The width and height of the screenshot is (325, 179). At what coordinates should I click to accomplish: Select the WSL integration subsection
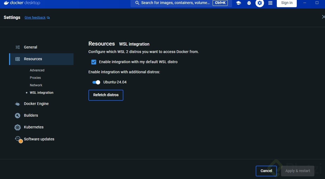42,93
